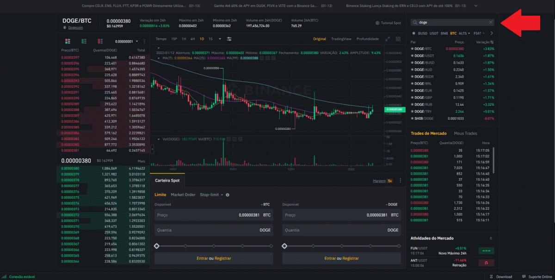This screenshot has width=555, height=280.
Task: Favorite the DOGE/BRL pair
Action: pos(412,84)
